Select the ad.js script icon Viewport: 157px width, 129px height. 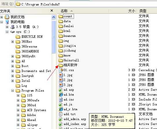pyautogui.click(x=61, y=104)
